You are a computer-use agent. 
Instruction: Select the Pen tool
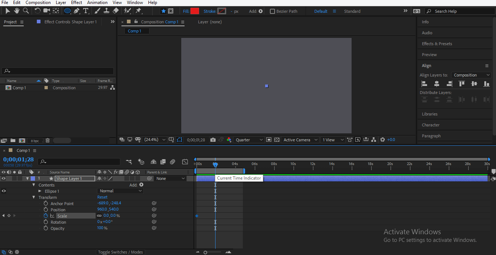77,11
